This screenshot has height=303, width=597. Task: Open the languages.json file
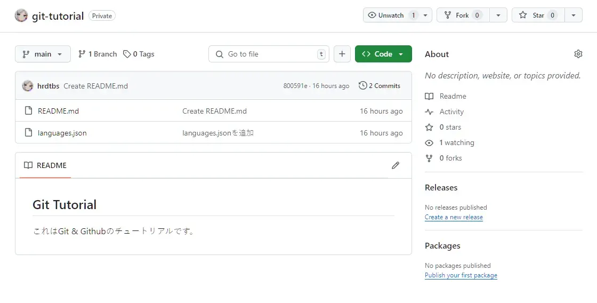62,133
